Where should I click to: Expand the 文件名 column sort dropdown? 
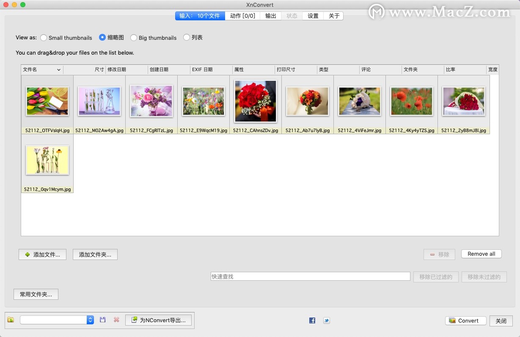pyautogui.click(x=59, y=69)
